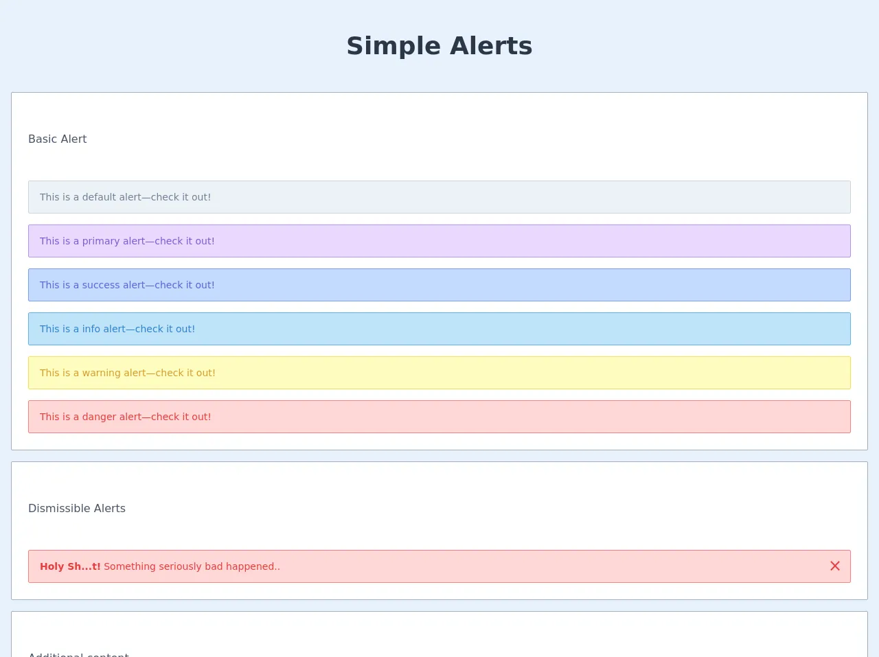Viewport: 879px width, 657px height.
Task: Click the word primary in purple alert
Action: point(101,241)
